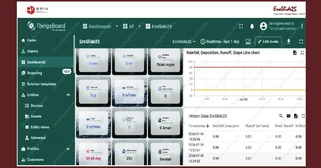Click the Solution templates grid icon
Screen dimensions: 321x168
(23, 84)
